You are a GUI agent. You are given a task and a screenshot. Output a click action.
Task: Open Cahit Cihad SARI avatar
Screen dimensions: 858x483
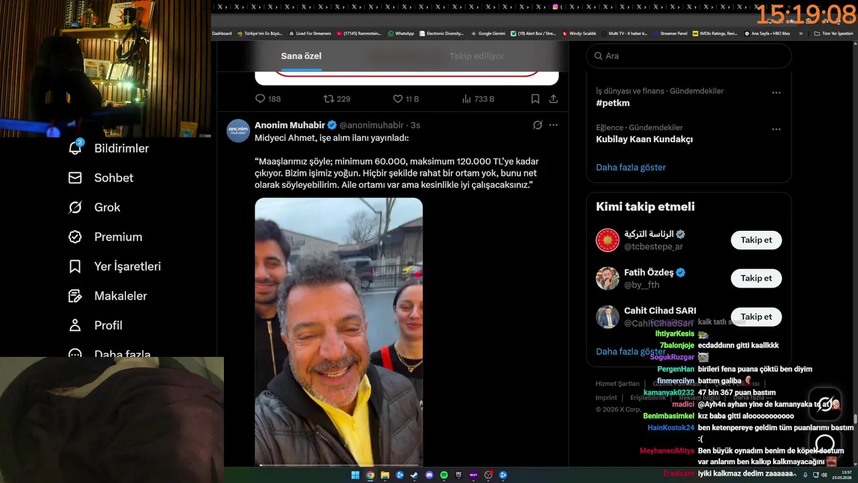pos(607,317)
